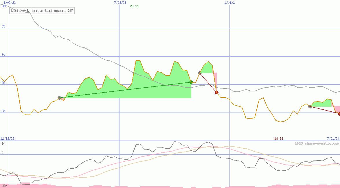Click the red dot at the chart's right edge
The image size is (340, 188).
339,114
